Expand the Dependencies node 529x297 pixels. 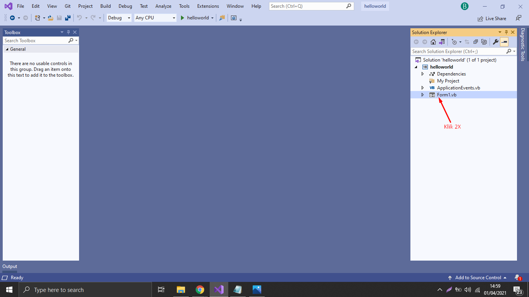(422, 74)
